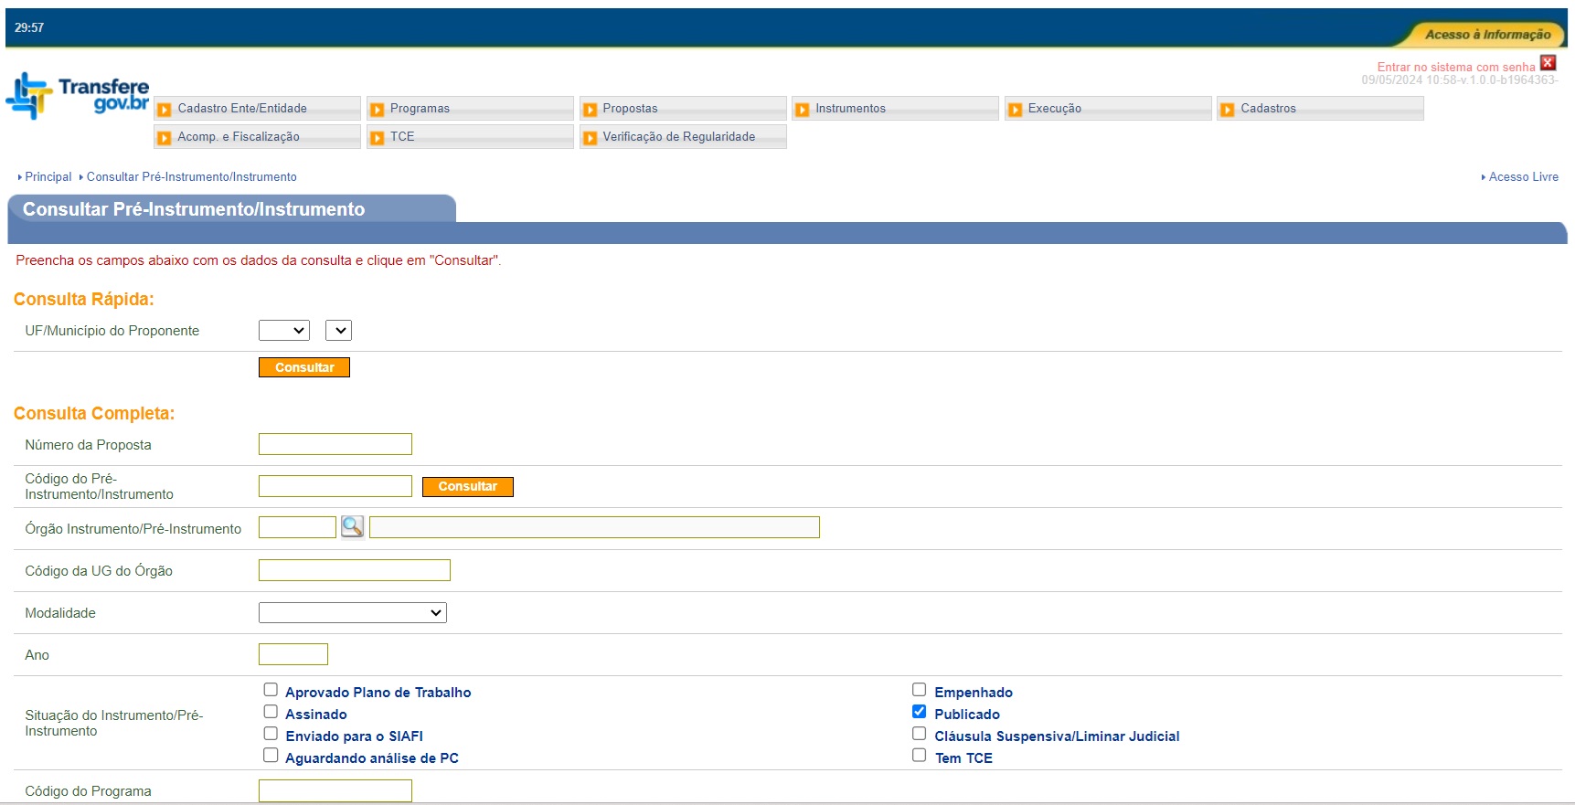Click the orange arrow icon beside Propostas
The width and height of the screenshot is (1575, 805).
point(590,110)
